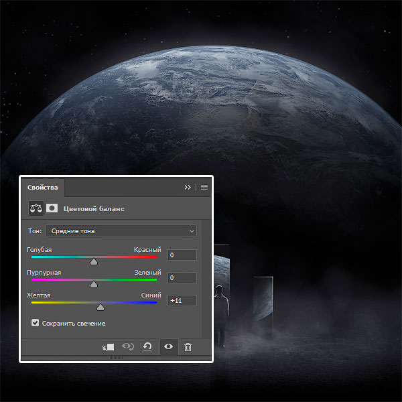Click the panel bottom resize grip

[116, 358]
